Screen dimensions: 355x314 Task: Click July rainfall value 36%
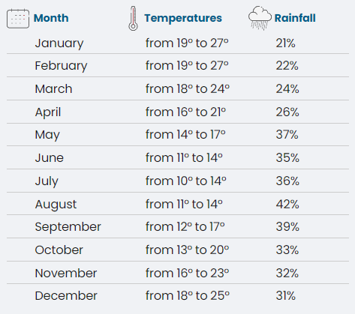(x=287, y=181)
